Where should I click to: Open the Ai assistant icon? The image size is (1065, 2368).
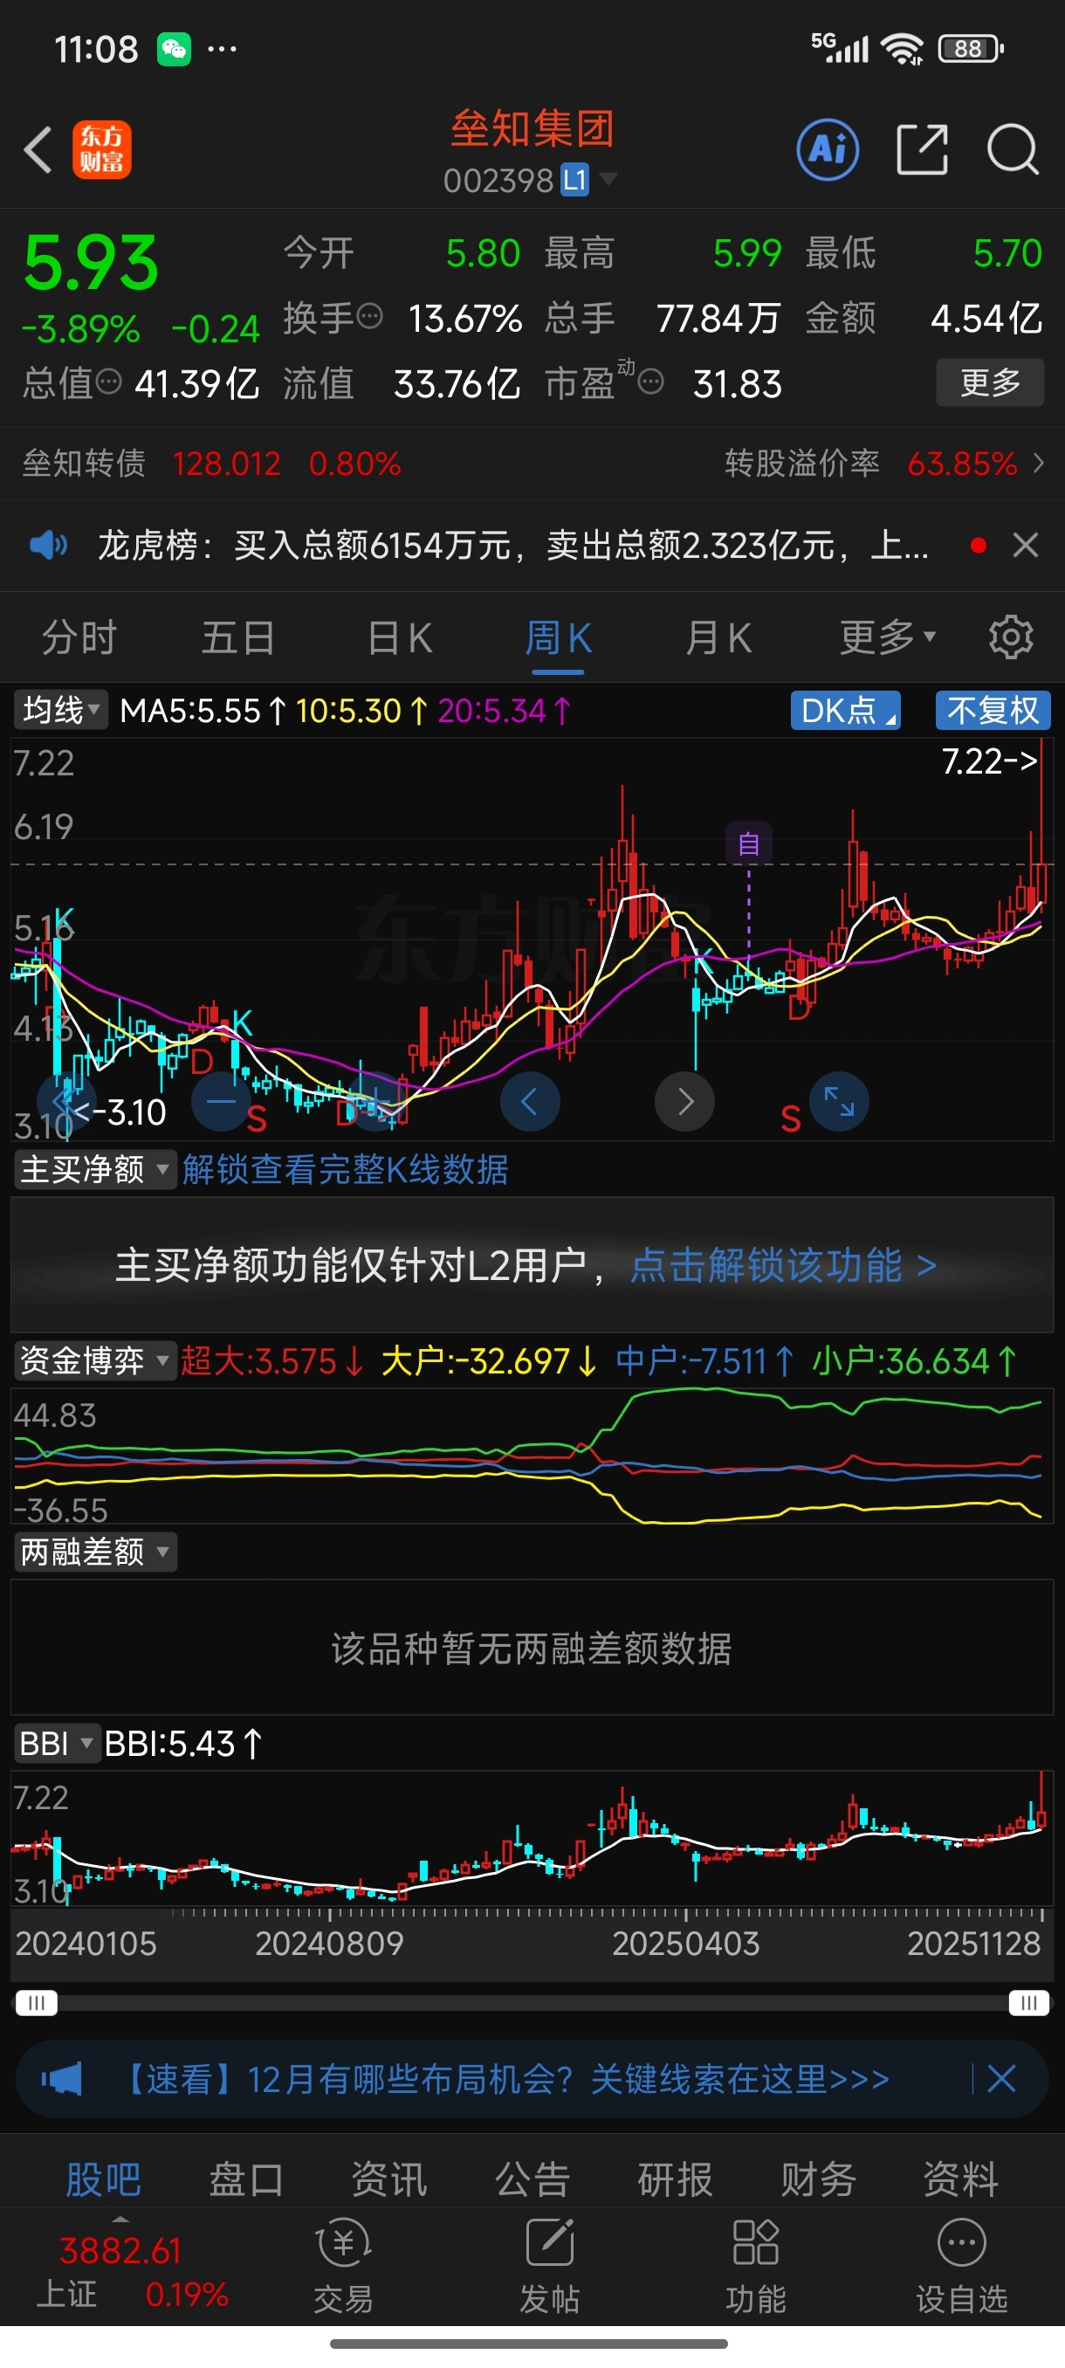pos(828,149)
